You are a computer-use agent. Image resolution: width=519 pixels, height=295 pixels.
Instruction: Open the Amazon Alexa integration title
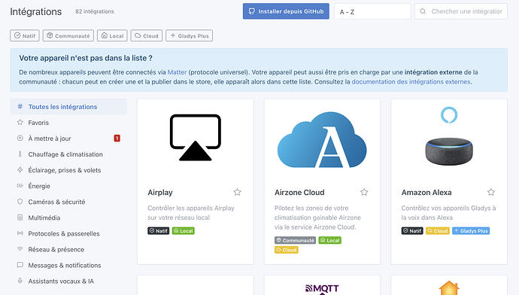click(x=426, y=193)
